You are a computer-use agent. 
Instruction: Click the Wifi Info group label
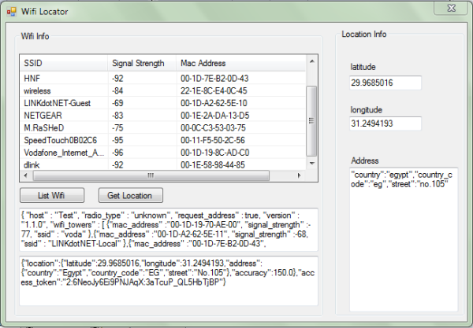35,36
